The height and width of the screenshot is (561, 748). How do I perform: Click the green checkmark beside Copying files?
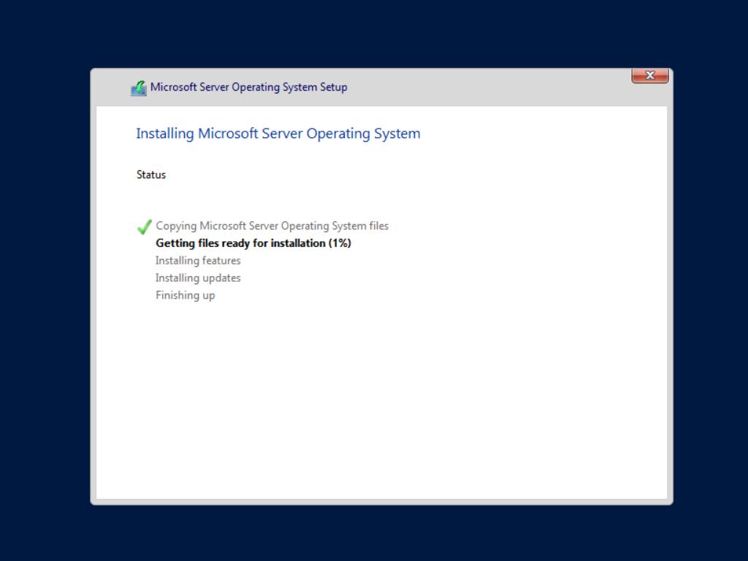pyautogui.click(x=145, y=227)
